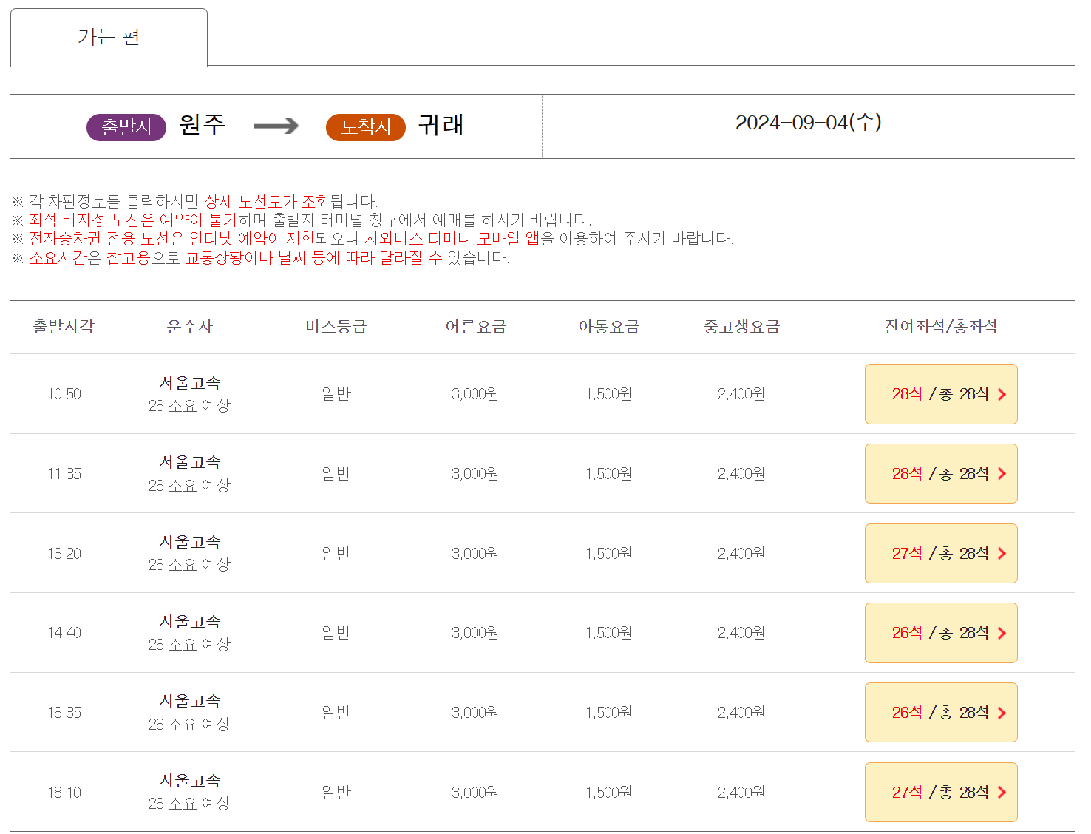Click departure city name 원주
The image size is (1091, 834).
click(x=203, y=125)
